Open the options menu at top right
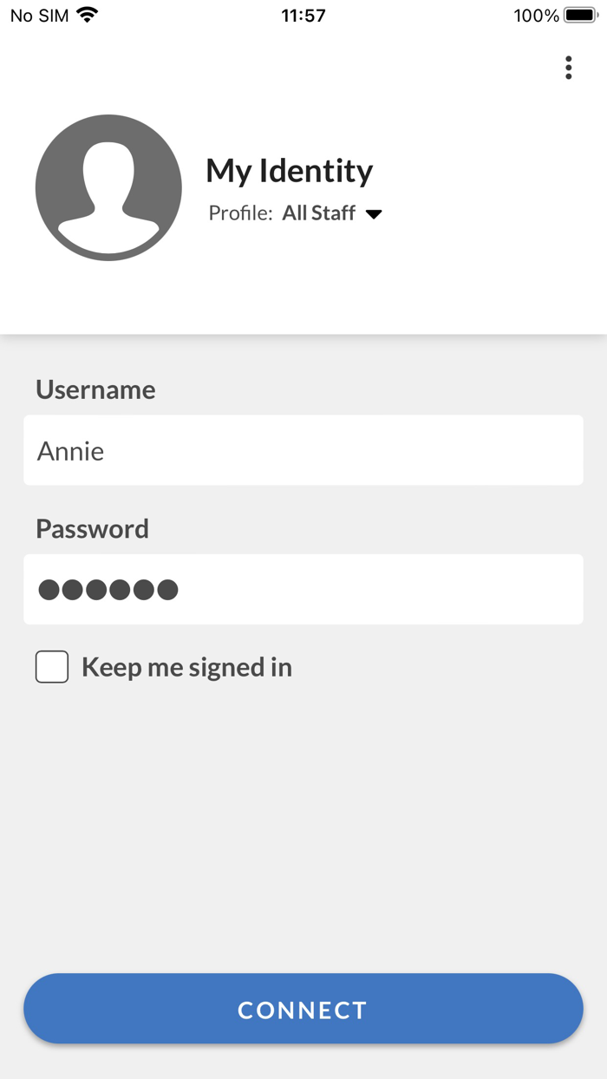 point(568,68)
